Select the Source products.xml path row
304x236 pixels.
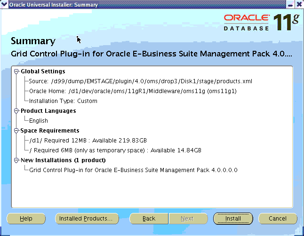(140, 81)
